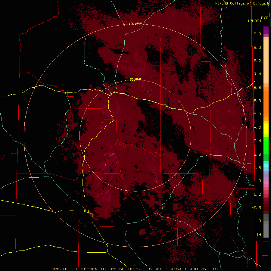Viewport: 271px width, 271px height.
Task: Click the 7.4 value on color scale
Action: click(257, 74)
